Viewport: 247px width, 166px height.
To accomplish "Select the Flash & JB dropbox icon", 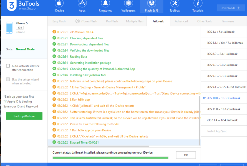I will [152, 4].
